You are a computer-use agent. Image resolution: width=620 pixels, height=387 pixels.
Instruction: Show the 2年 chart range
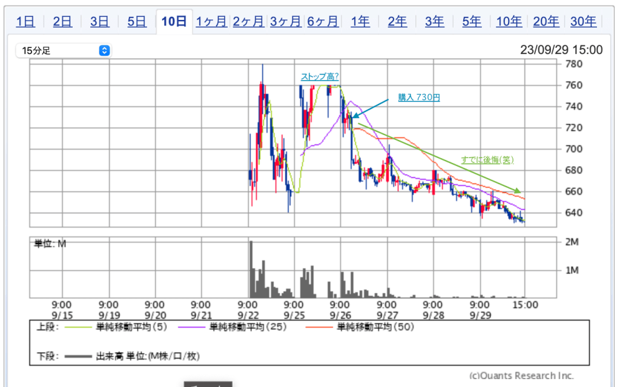point(397,22)
